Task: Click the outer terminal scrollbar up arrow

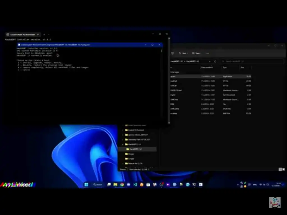Action: [x=169, y=38]
